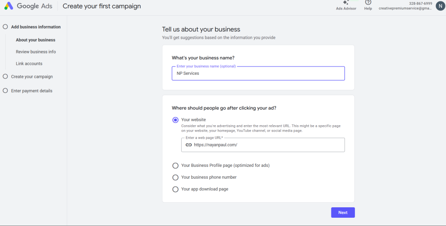Open the Help question mark icon

(368, 3)
